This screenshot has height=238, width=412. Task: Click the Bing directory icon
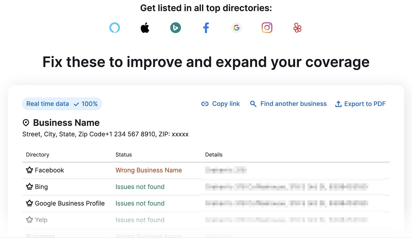[x=175, y=27]
